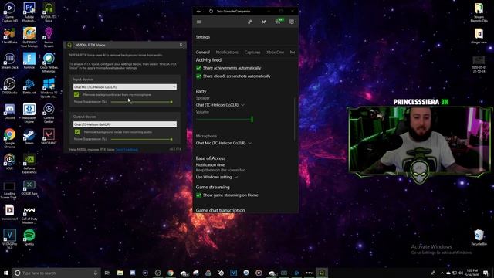Close the NVIDIA RTX Voice window
This screenshot has height=278, width=494.
click(181, 45)
